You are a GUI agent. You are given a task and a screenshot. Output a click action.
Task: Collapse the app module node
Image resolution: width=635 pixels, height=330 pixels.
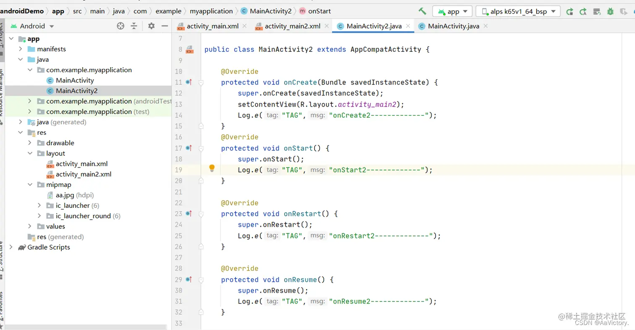point(11,39)
